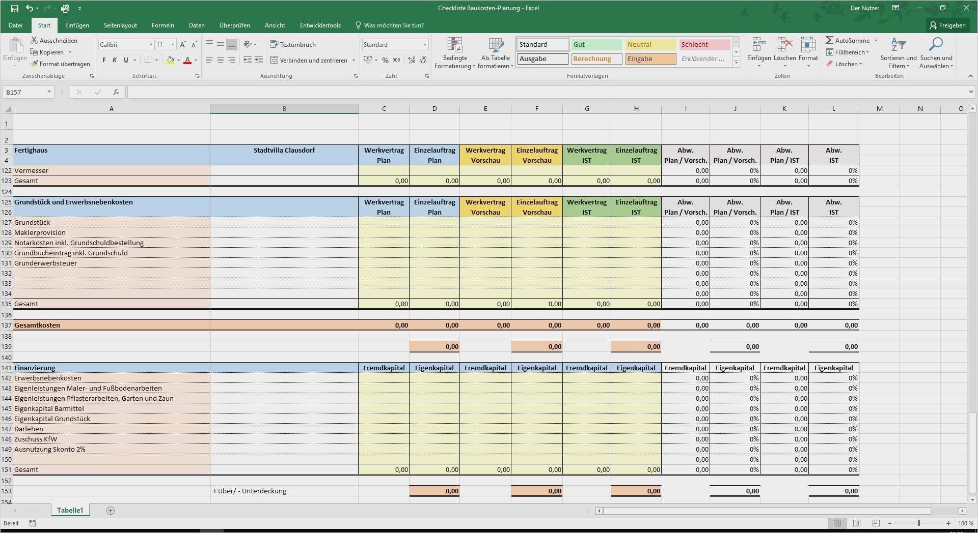Viewport: 978px width, 533px height.
Task: Open the font size dropdown
Action: (x=172, y=44)
